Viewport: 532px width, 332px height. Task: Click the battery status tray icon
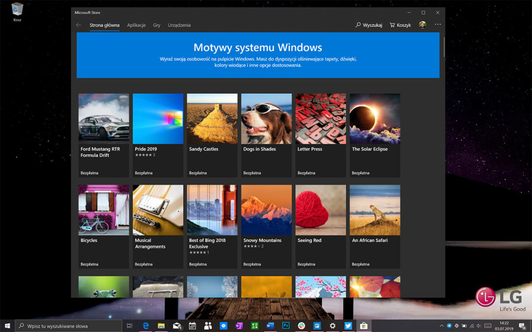464,326
